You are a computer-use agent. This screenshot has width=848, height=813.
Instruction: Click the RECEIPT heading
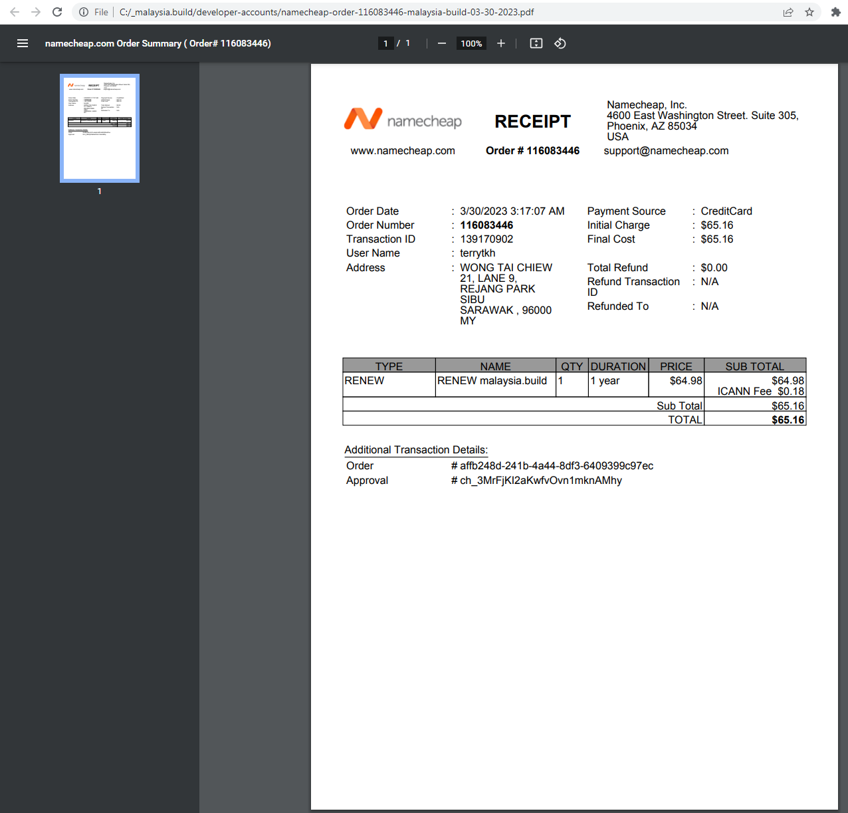click(x=533, y=122)
